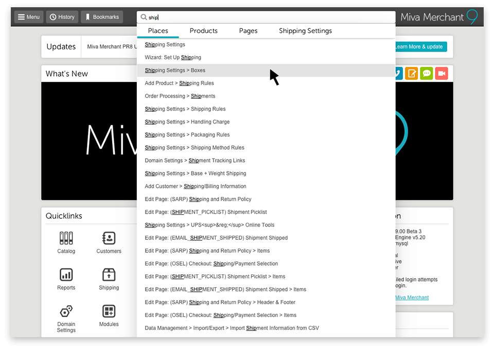The image size is (494, 350).
Task: Switch to the Products tab
Action: pos(204,31)
